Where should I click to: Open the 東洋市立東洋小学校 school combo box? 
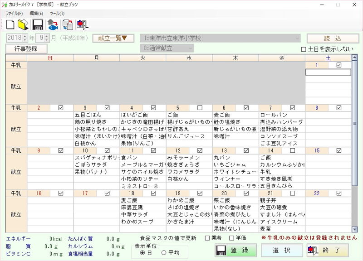(x=220, y=38)
